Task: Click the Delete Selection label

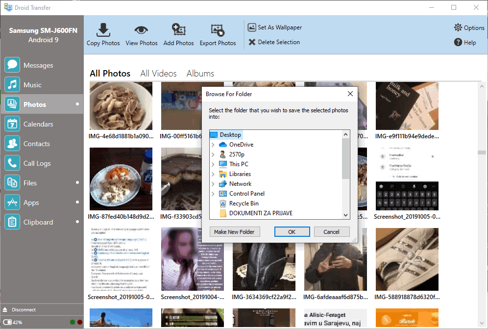Action: (279, 42)
